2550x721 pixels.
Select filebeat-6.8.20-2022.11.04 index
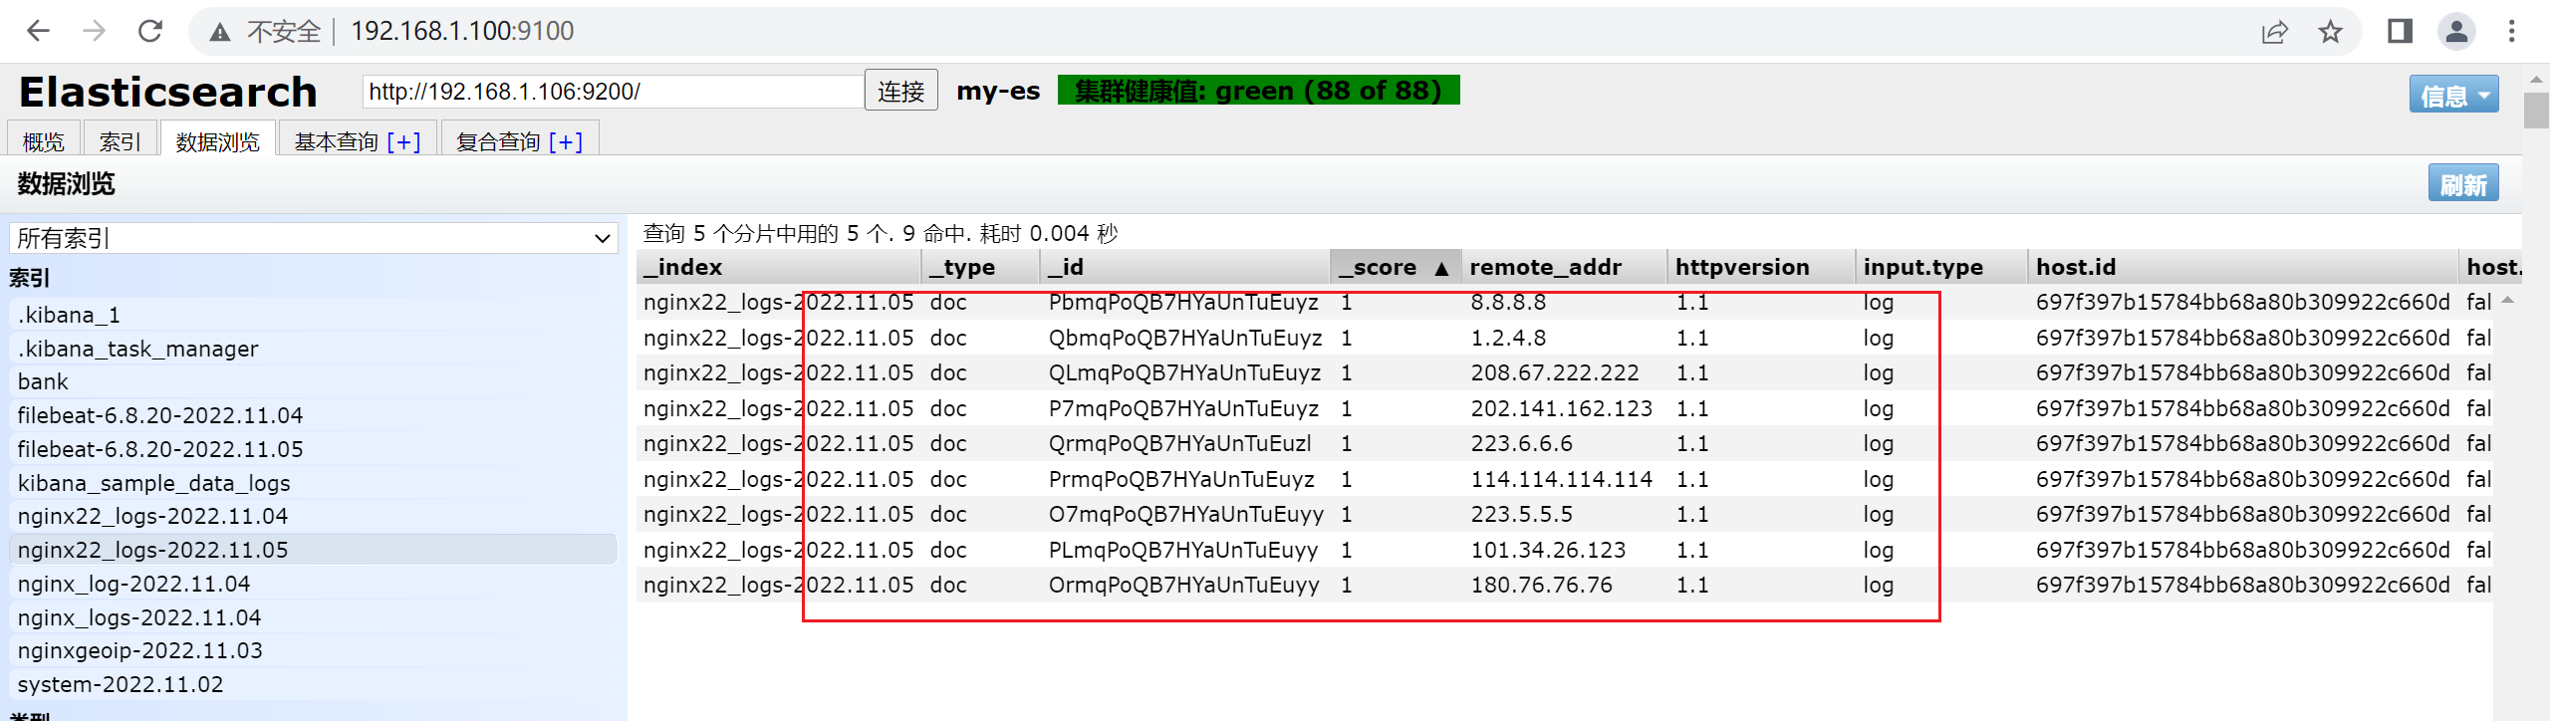(x=313, y=415)
